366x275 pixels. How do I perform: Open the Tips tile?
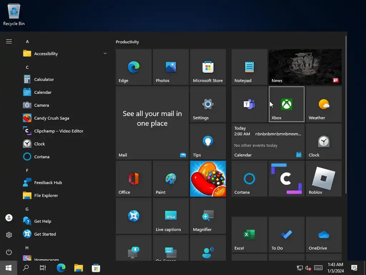208,141
